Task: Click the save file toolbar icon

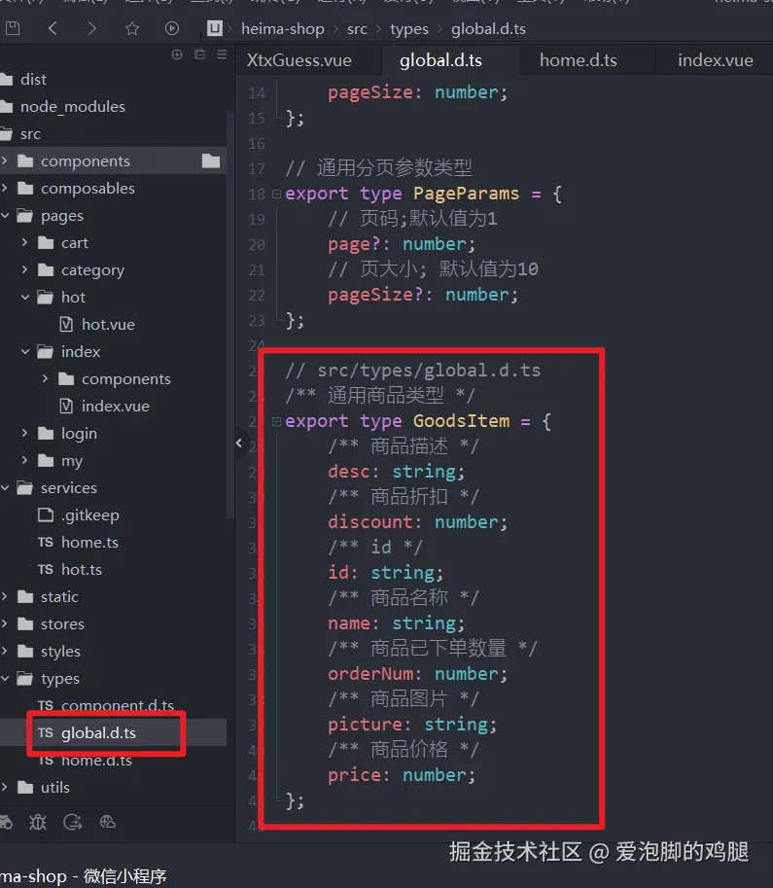Action: click(13, 28)
